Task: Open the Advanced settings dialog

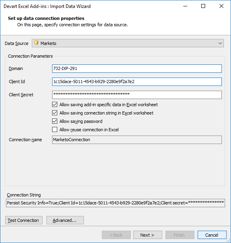Action: pos(65,220)
